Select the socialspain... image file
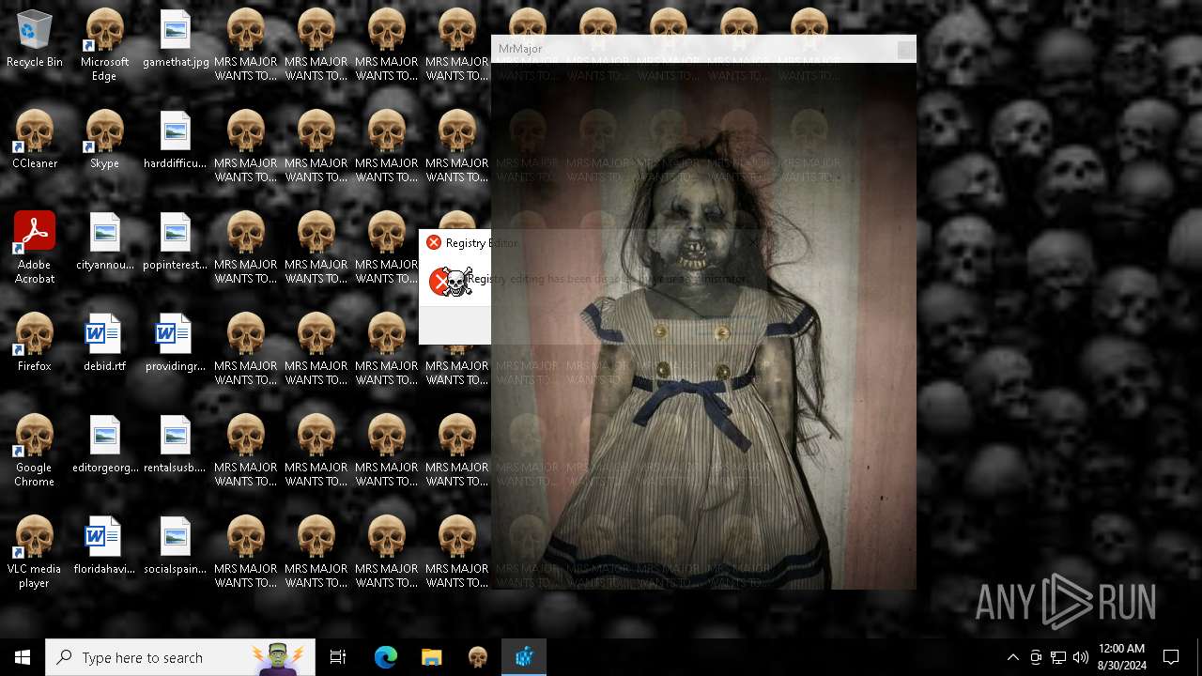The image size is (1202, 676). point(176,545)
